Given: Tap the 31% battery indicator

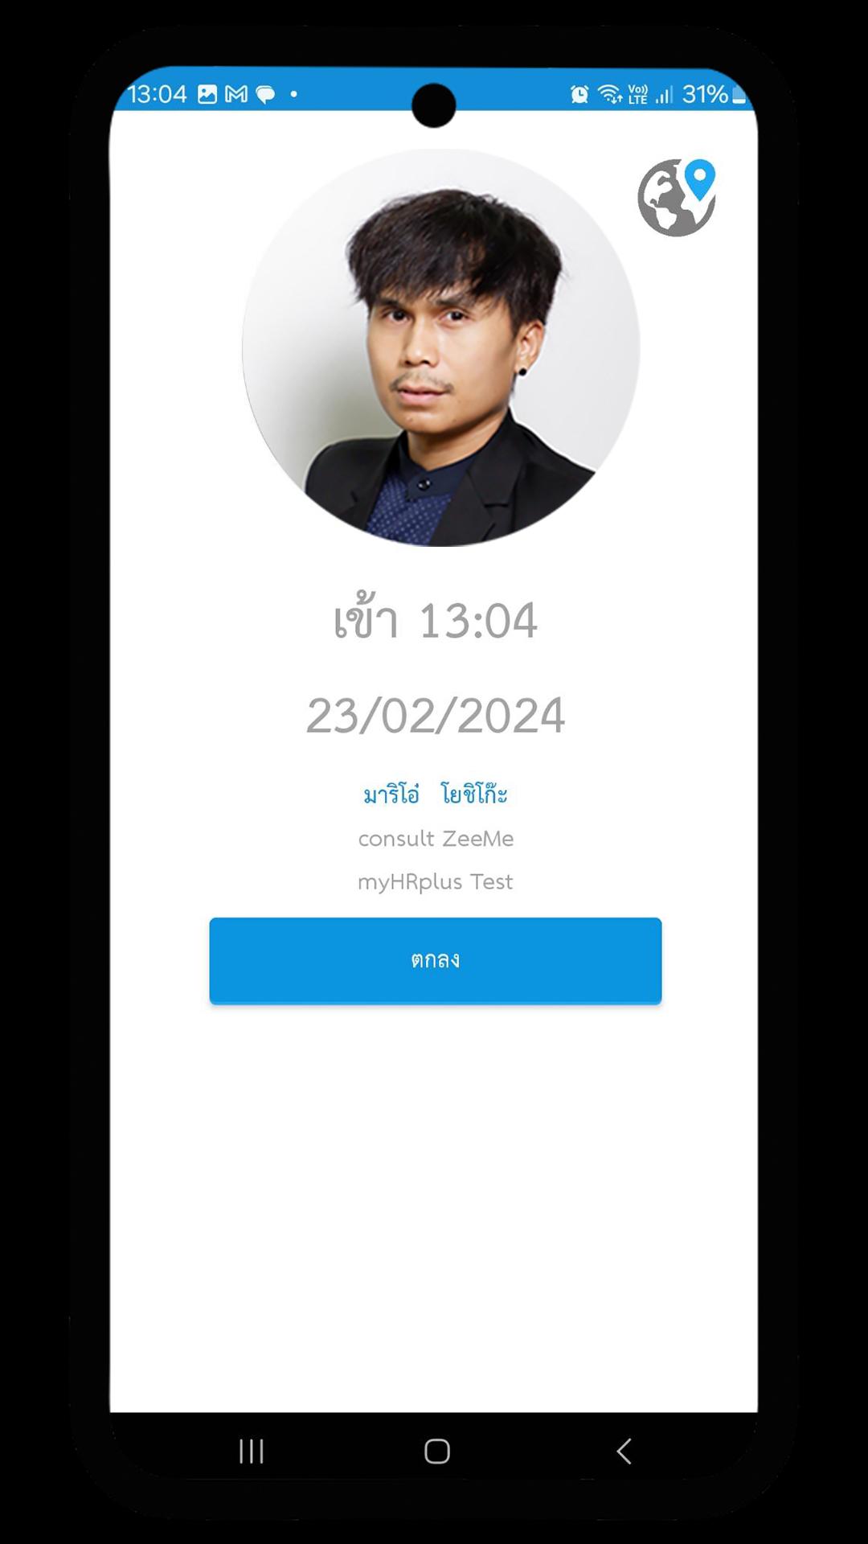Looking at the screenshot, I should tap(714, 94).
